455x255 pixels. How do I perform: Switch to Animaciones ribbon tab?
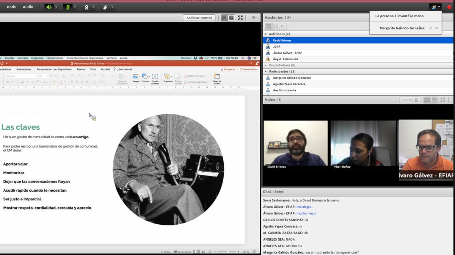[x=24, y=69]
